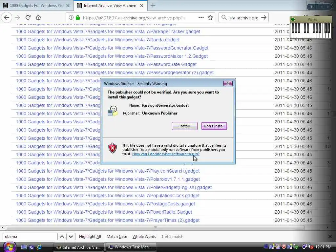Click find field containing 'obama'

pos(30,237)
